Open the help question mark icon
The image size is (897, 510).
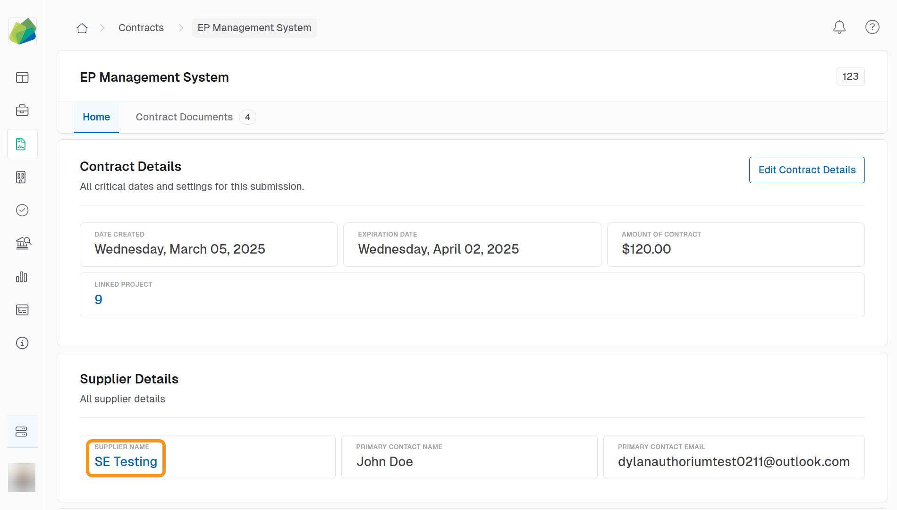coord(872,27)
